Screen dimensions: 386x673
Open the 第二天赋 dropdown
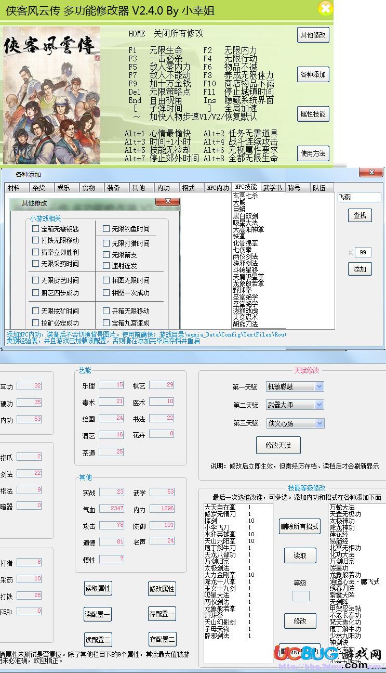(x=295, y=405)
